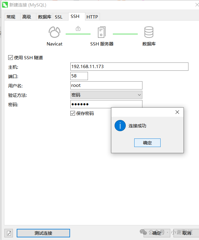Click the 连接成功 message text

137,126
